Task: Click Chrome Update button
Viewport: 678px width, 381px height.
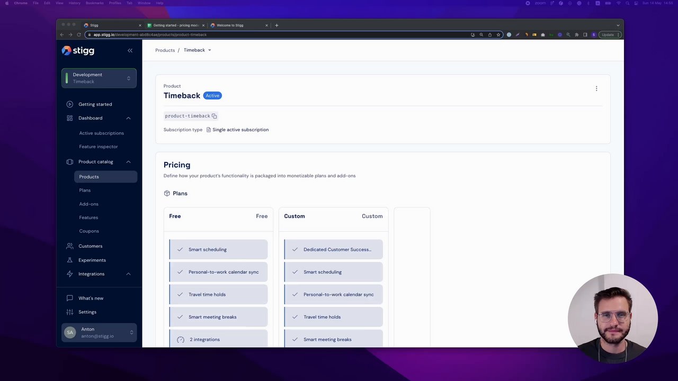Action: click(610, 35)
